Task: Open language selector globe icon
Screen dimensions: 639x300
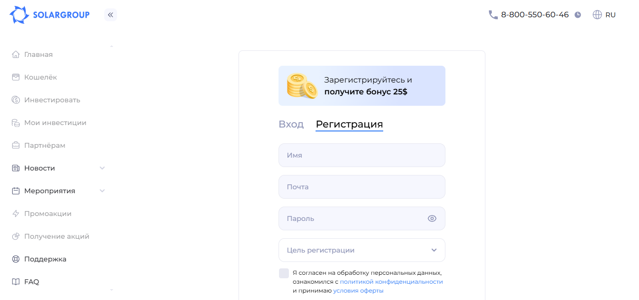Action: [x=597, y=15]
